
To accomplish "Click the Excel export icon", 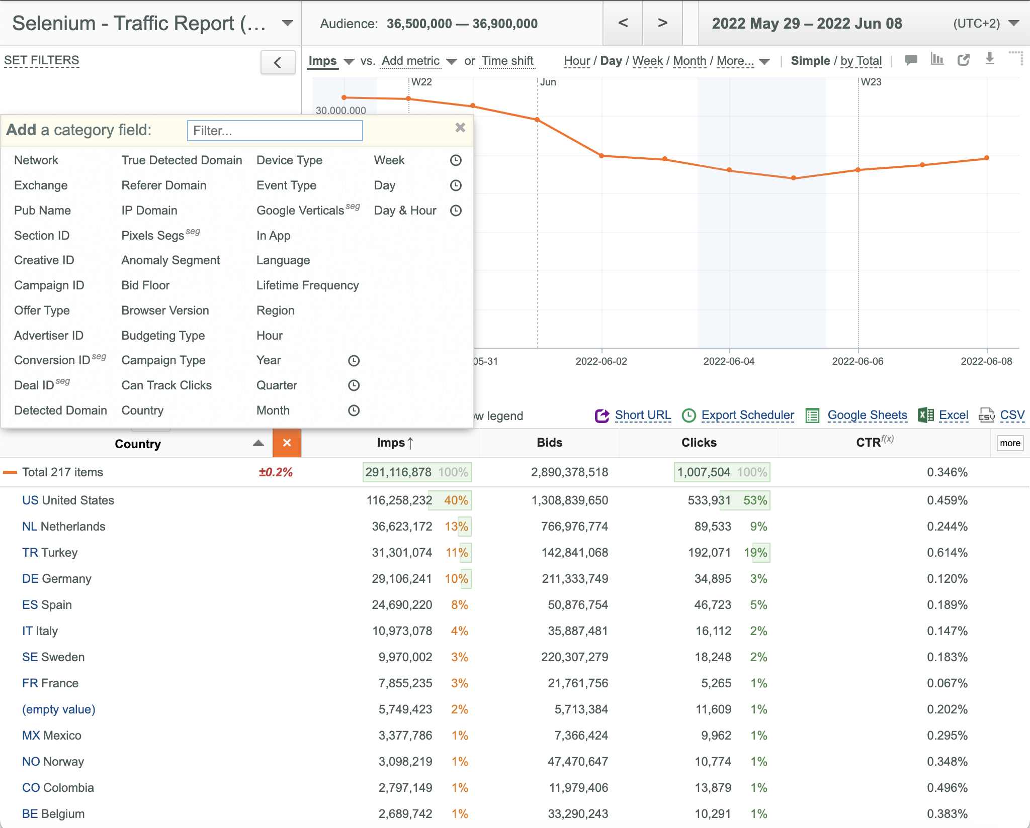I will 926,415.
